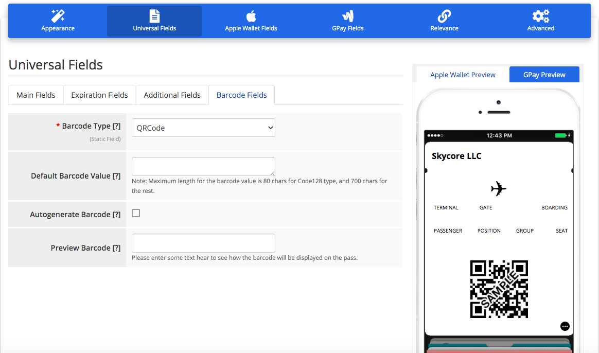
Task: Click the airplane icon on boarding pass
Action: 499,188
